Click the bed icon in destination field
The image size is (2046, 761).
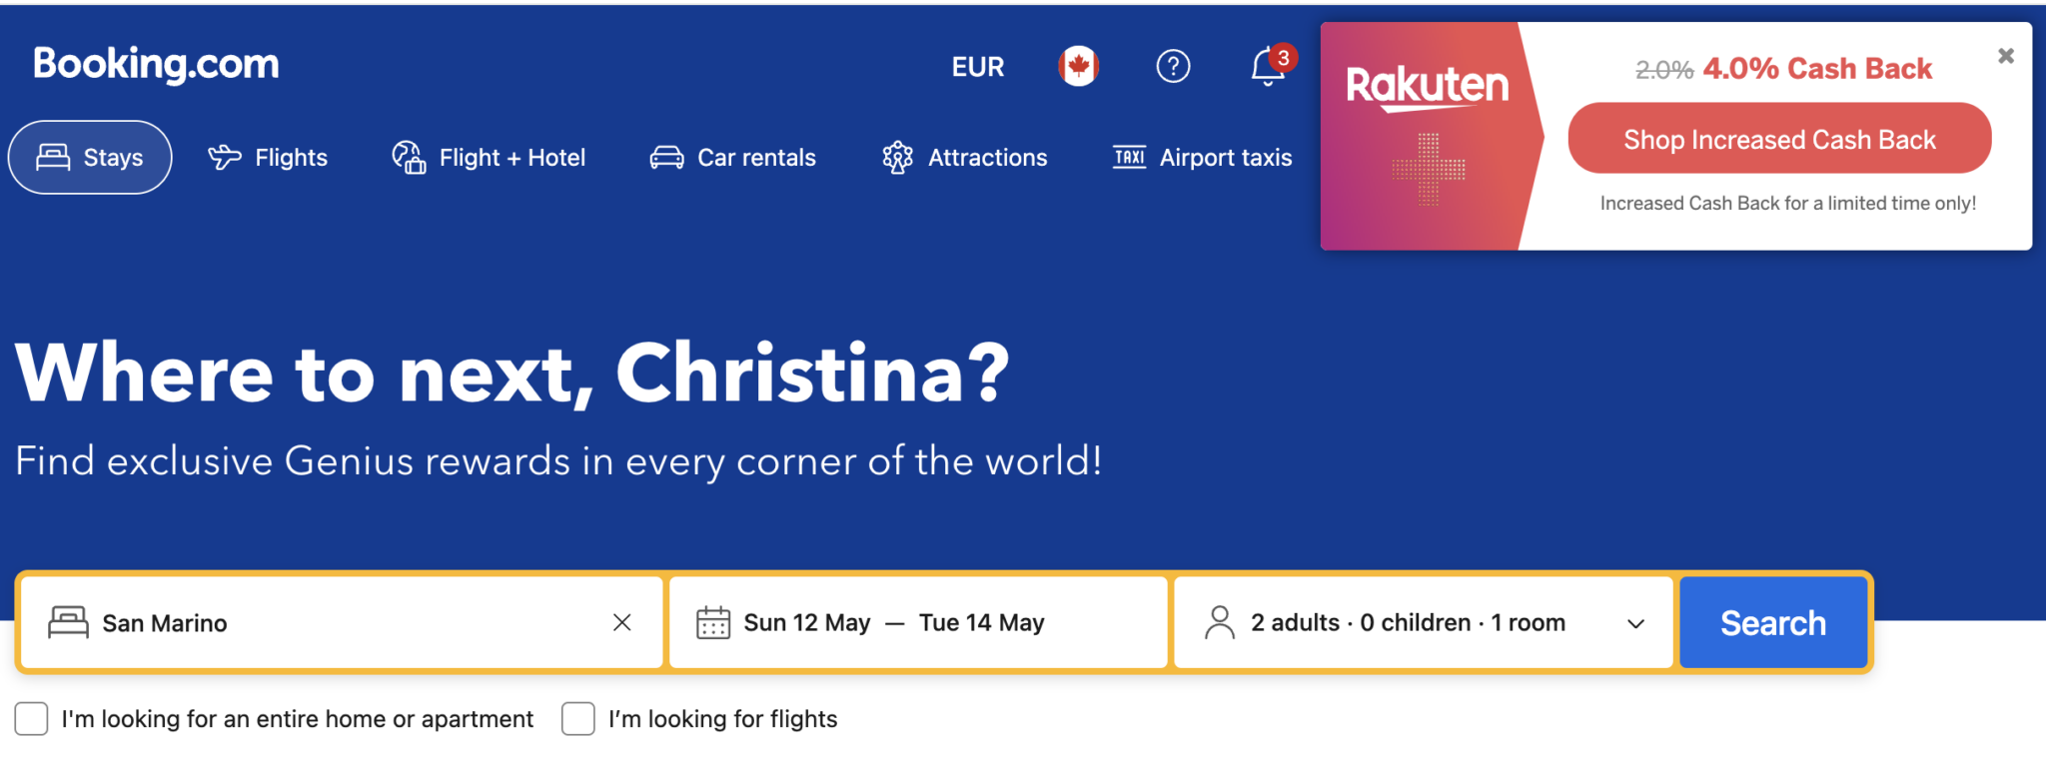[x=68, y=623]
